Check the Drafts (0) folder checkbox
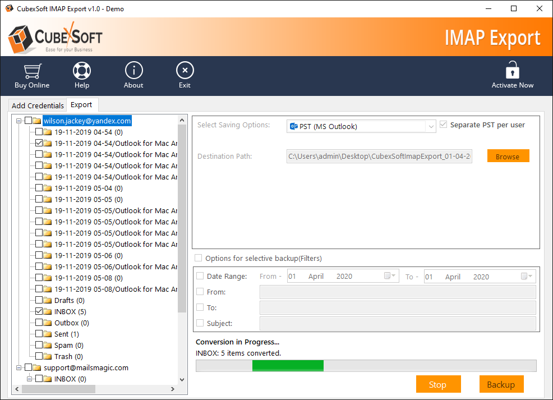The width and height of the screenshot is (553, 400). [x=39, y=300]
